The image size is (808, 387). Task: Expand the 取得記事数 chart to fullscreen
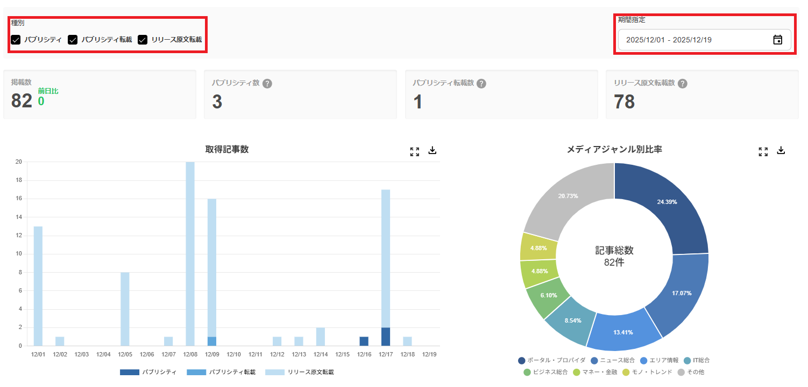pos(414,151)
